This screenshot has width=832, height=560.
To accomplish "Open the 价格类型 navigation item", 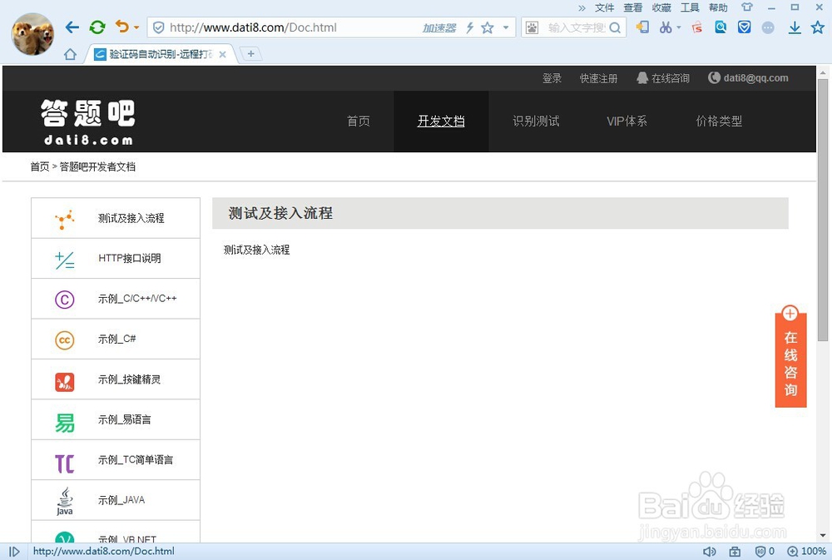I will point(719,121).
